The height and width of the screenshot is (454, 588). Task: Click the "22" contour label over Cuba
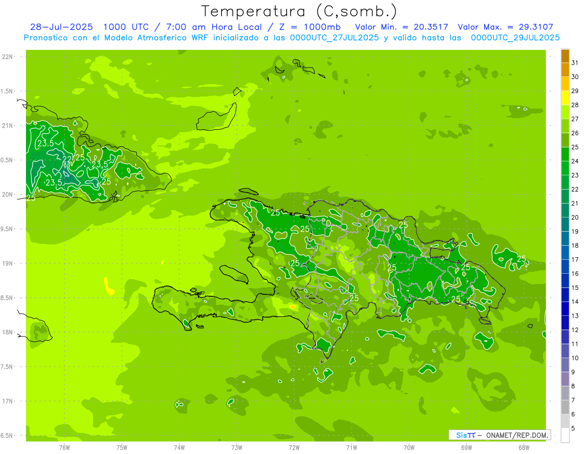[67, 159]
